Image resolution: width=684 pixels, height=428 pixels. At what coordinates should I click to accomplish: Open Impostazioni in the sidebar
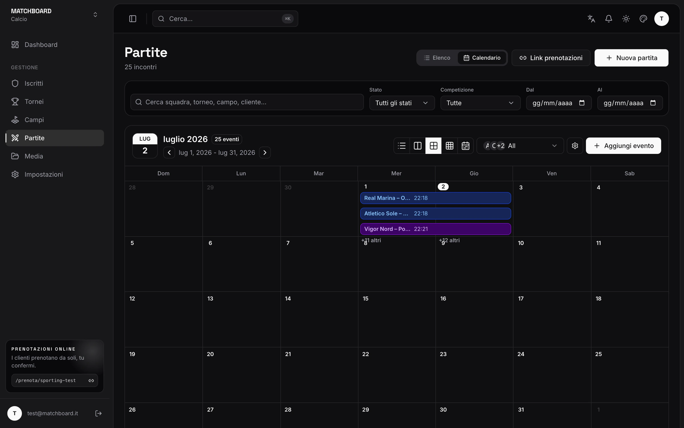tap(55, 174)
